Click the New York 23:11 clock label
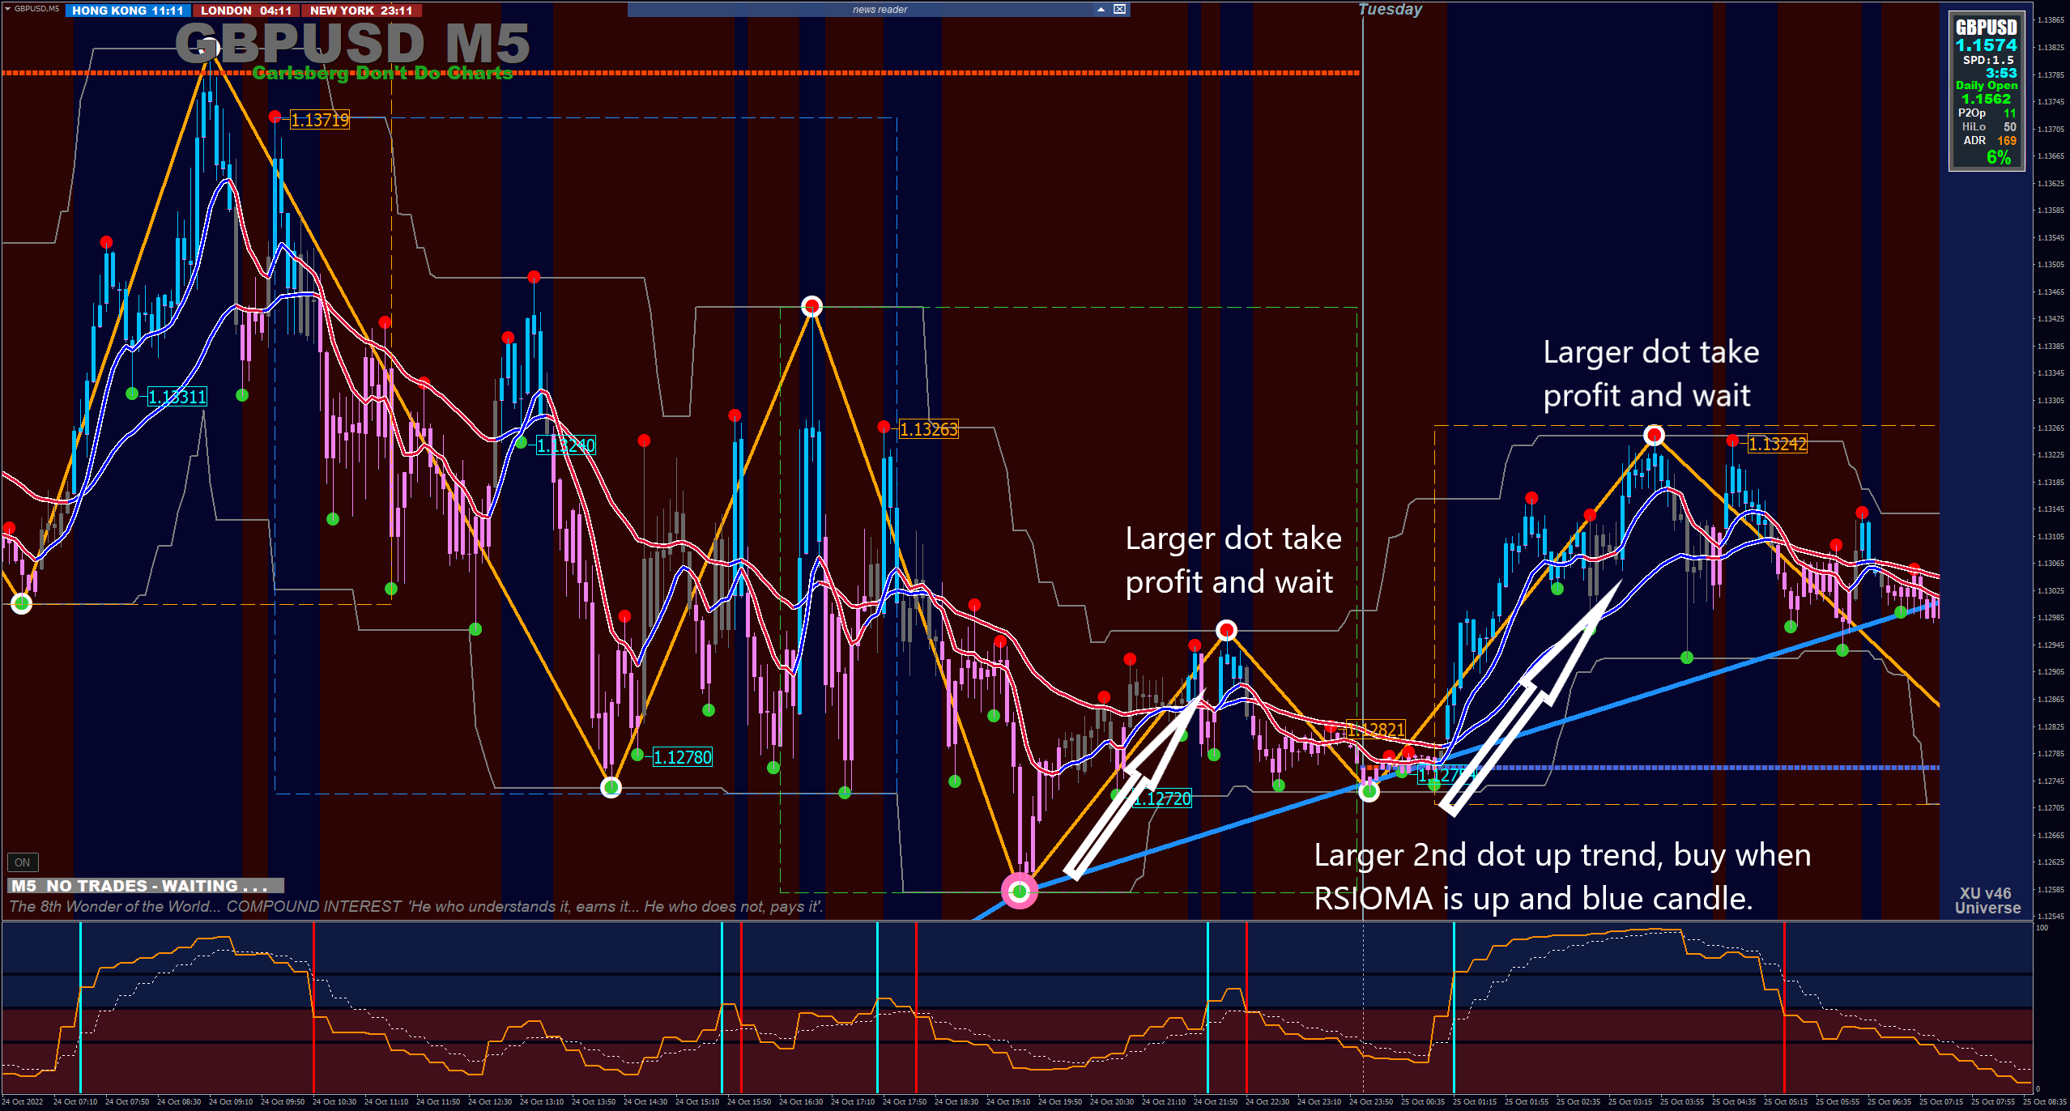Viewport: 2070px width, 1111px height. 361,11
